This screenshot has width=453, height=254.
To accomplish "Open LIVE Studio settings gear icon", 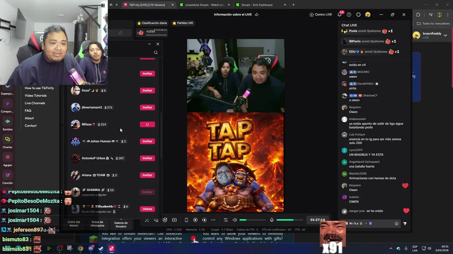I will (x=359, y=14).
